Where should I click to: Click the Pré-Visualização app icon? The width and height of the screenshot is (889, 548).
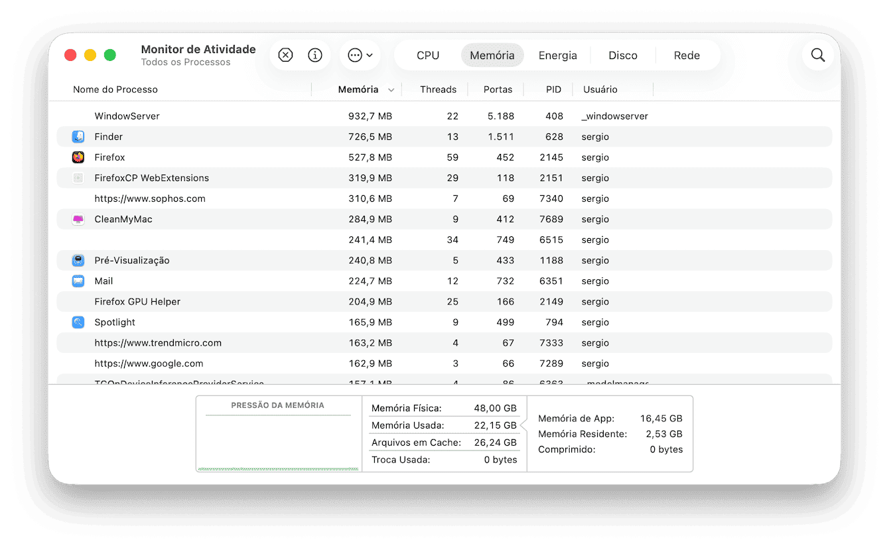(78, 260)
